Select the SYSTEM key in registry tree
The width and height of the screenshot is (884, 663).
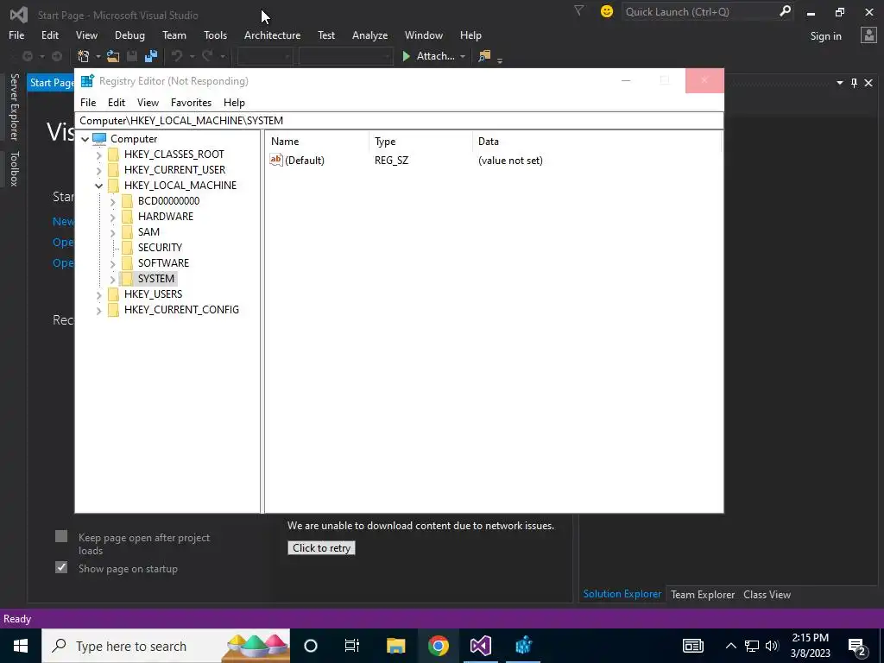coord(155,279)
